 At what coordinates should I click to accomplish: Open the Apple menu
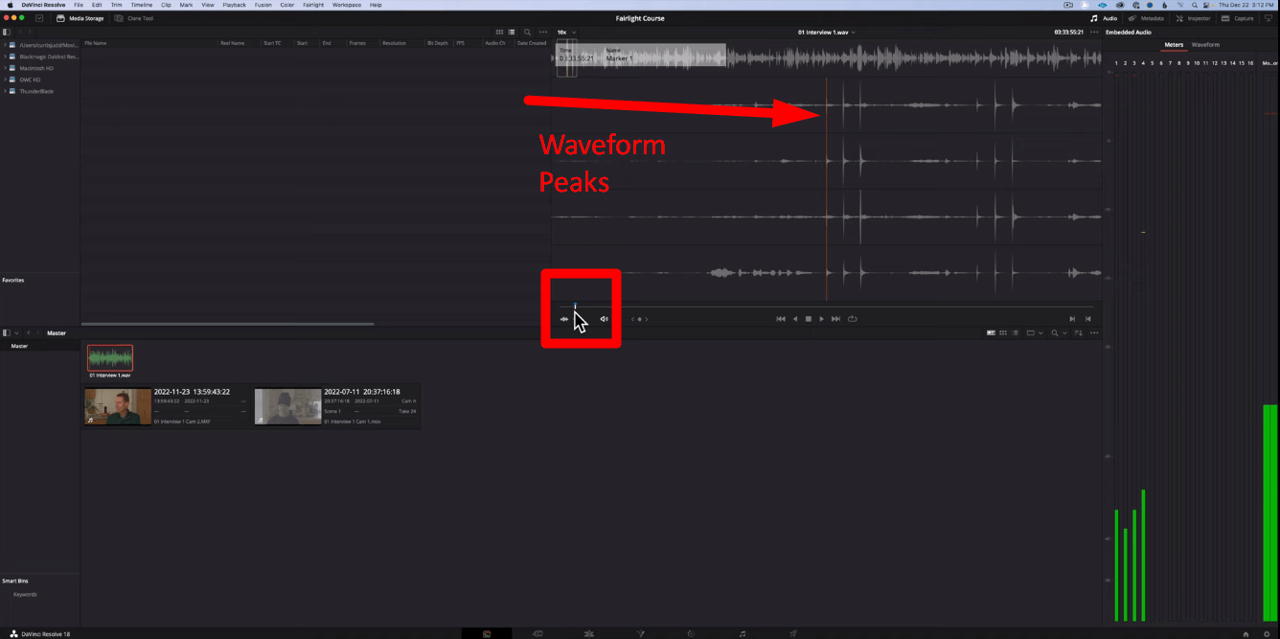10,5
